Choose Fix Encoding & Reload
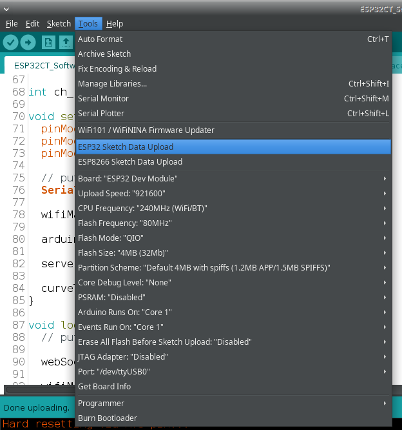 233,69
